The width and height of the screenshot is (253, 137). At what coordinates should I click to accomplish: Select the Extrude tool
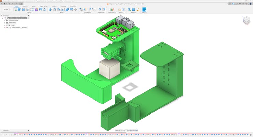tap(19, 10)
